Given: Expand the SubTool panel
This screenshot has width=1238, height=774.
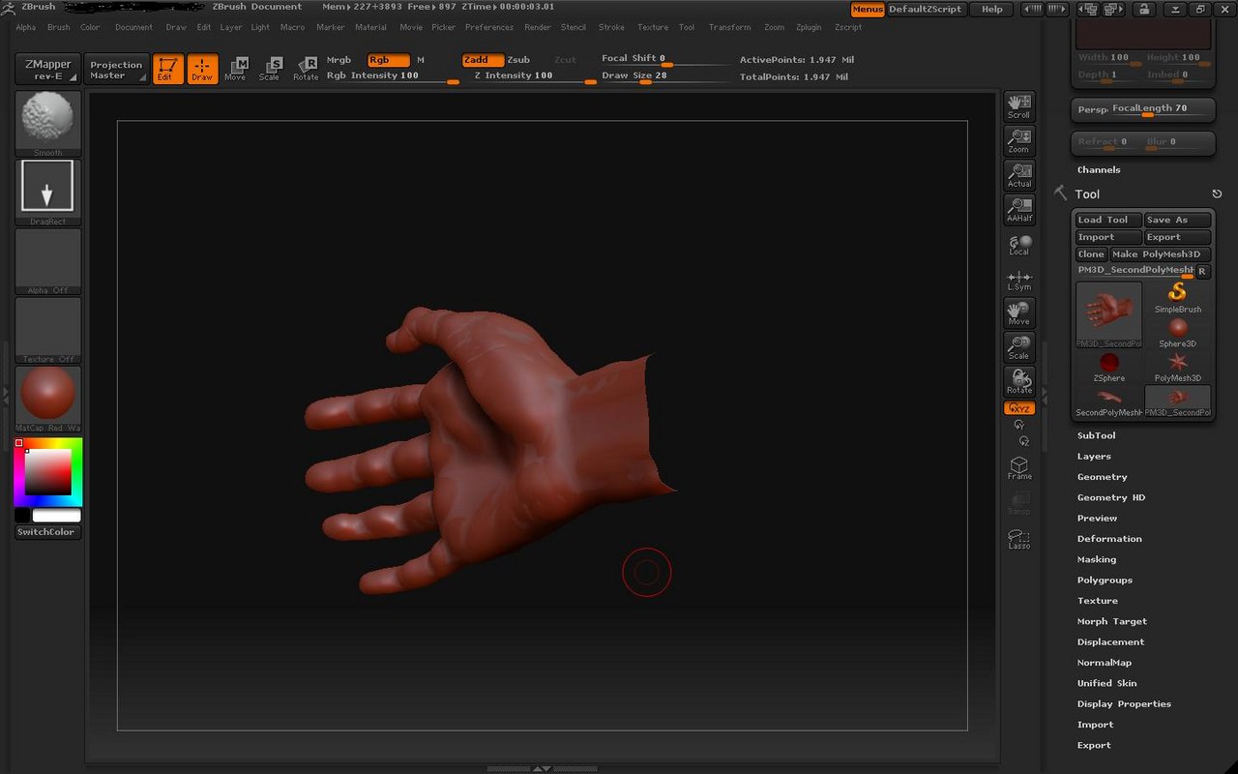Looking at the screenshot, I should click(x=1096, y=435).
